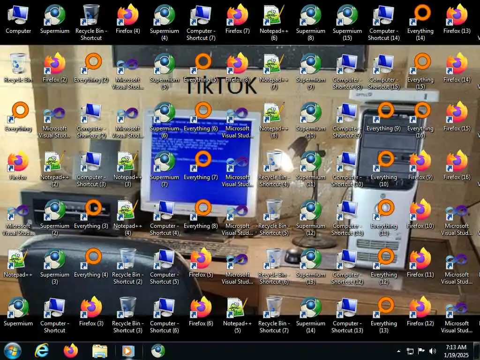
Task: Select Firefox (15) shortcut
Action: 457,116
